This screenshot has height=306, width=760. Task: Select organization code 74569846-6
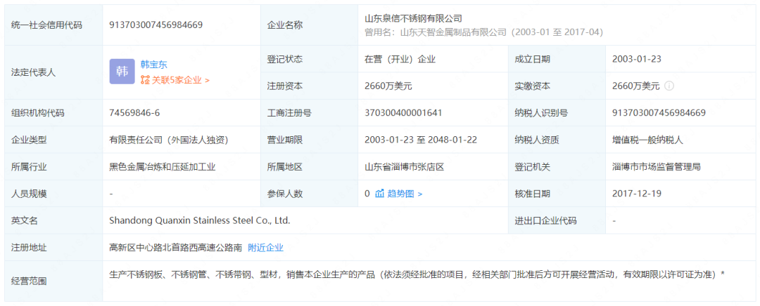[134, 113]
